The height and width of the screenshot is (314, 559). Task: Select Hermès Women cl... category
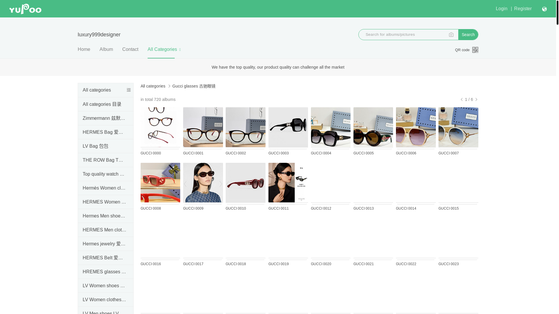tap(106, 188)
